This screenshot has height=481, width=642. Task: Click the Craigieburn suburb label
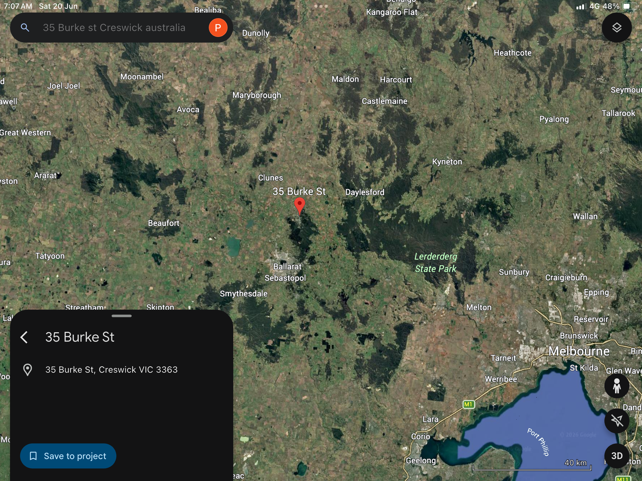(566, 278)
